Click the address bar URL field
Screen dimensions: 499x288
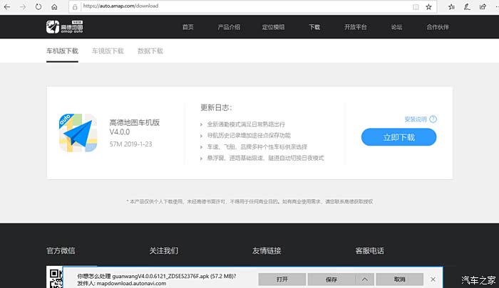point(235,6)
